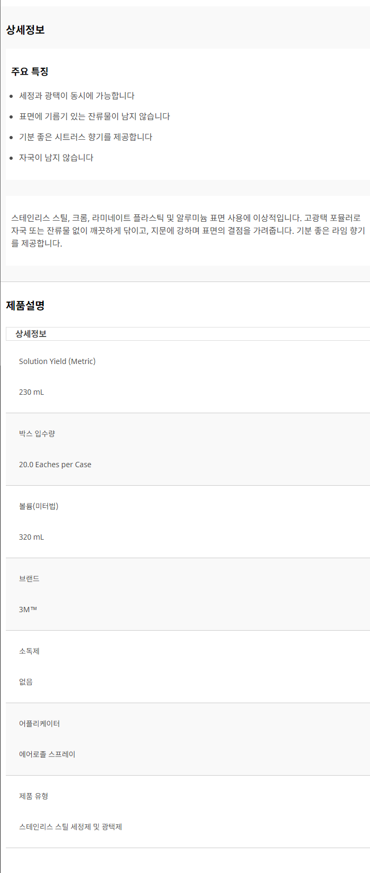Click the 볼륨(미터법) spec label
The width and height of the screenshot is (370, 873).
click(x=39, y=506)
